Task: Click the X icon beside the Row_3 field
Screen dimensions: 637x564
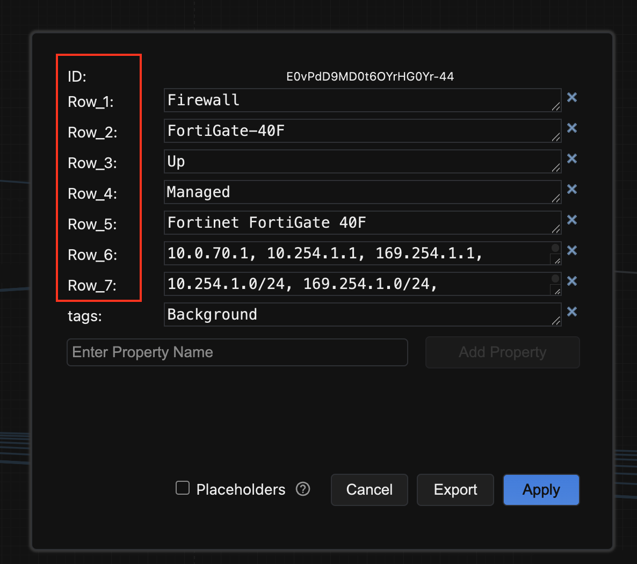Action: click(x=572, y=158)
